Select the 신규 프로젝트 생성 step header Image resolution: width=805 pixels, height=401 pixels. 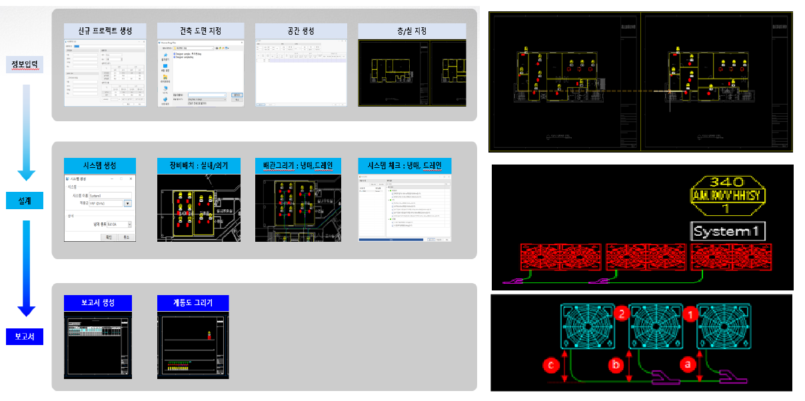(105, 31)
